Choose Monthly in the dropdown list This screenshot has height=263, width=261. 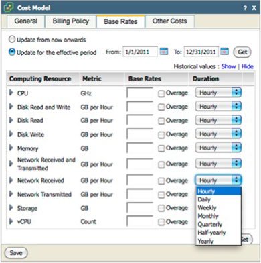click(x=218, y=216)
